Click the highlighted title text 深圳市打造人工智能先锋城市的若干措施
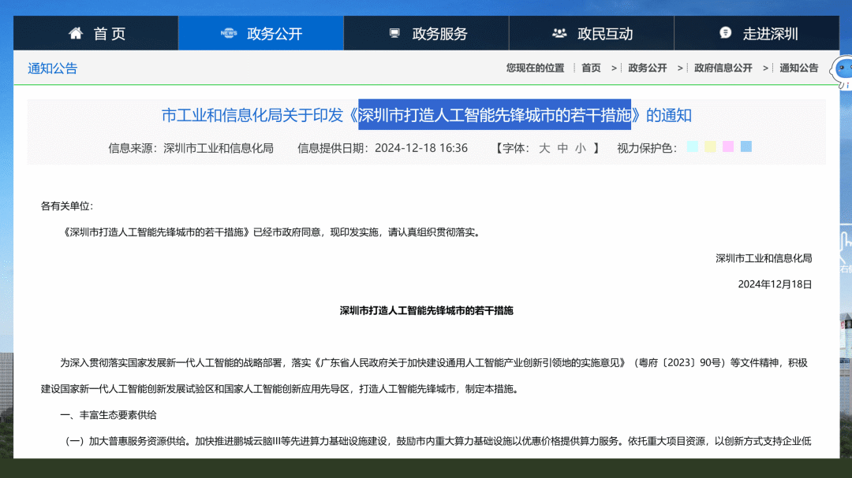This screenshot has height=478, width=852. pyautogui.click(x=495, y=115)
